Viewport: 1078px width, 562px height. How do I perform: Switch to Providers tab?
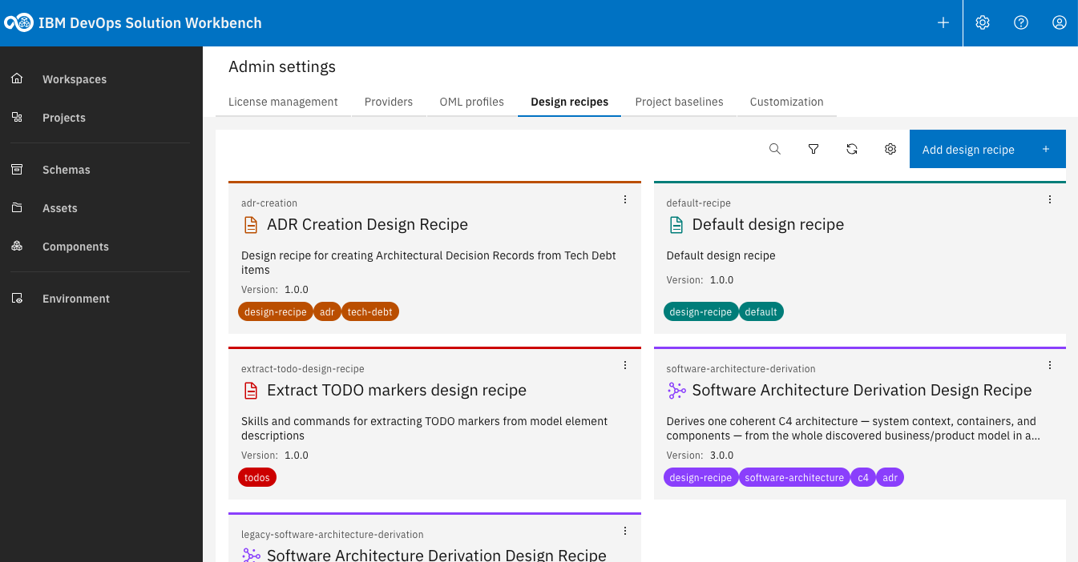(389, 102)
